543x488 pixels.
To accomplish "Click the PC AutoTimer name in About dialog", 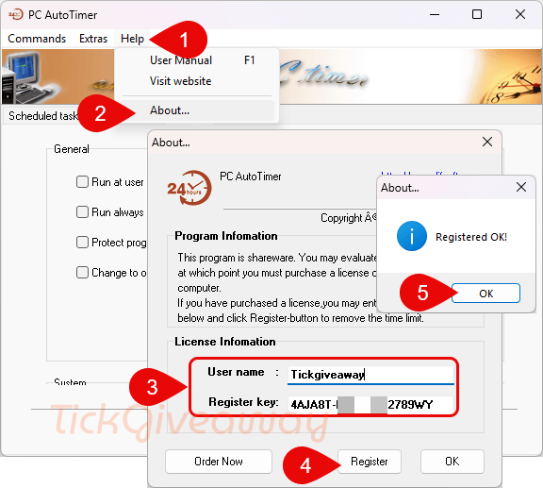I will (x=251, y=177).
